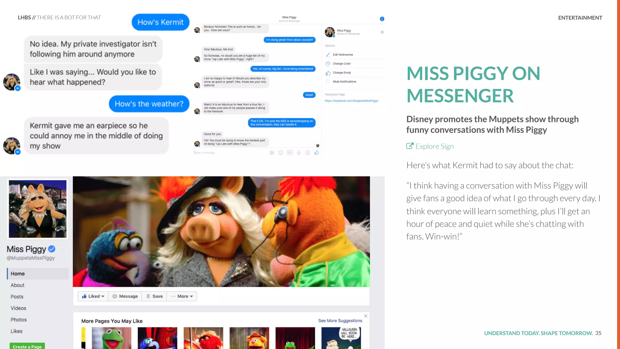The height and width of the screenshot is (349, 620).
Task: Open the Home tab in page sidebar
Action: point(38,274)
